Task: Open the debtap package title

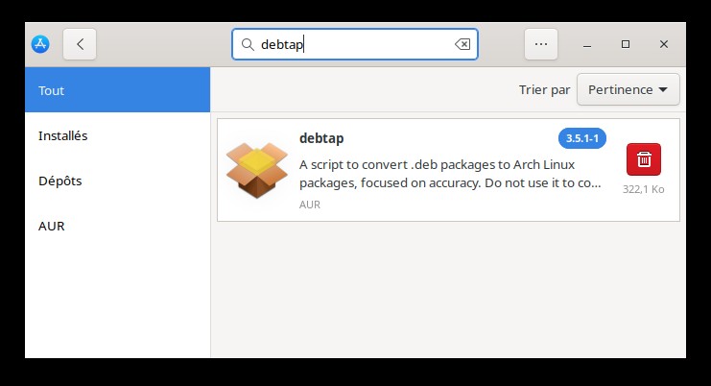Action: click(321, 138)
